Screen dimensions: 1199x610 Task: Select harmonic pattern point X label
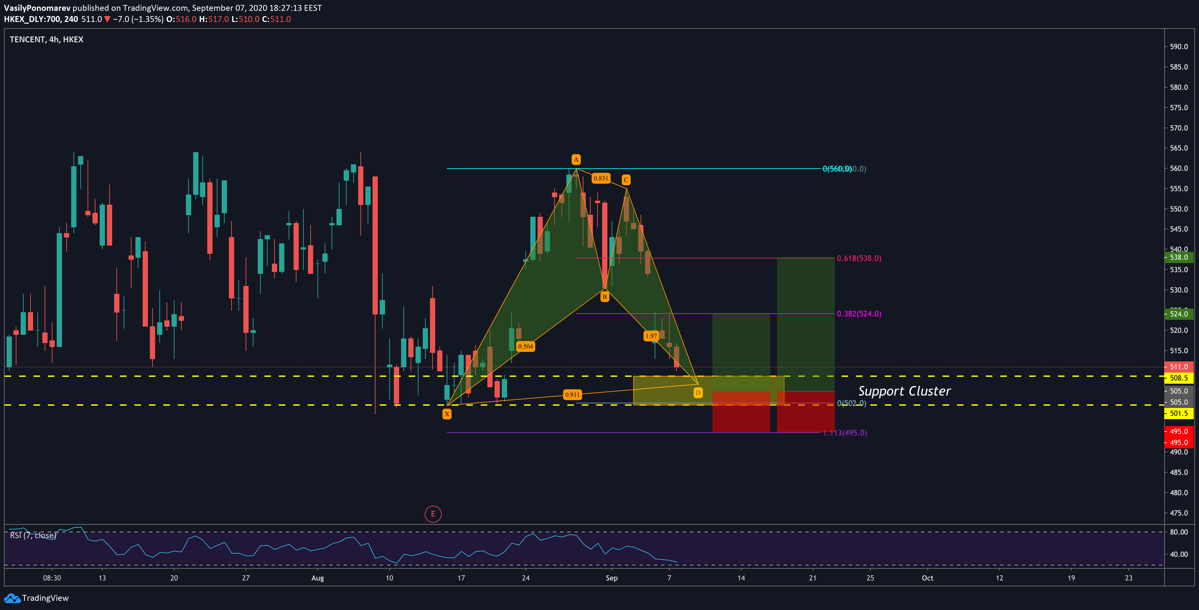447,414
